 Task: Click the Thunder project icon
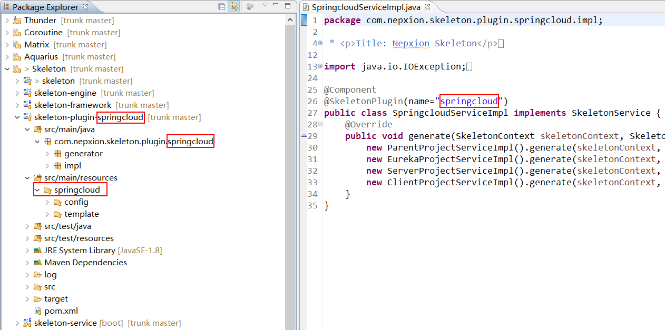pos(17,21)
